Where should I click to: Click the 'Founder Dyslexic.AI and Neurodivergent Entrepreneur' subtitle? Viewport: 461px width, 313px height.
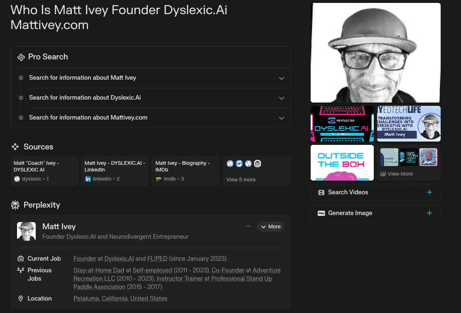point(115,237)
